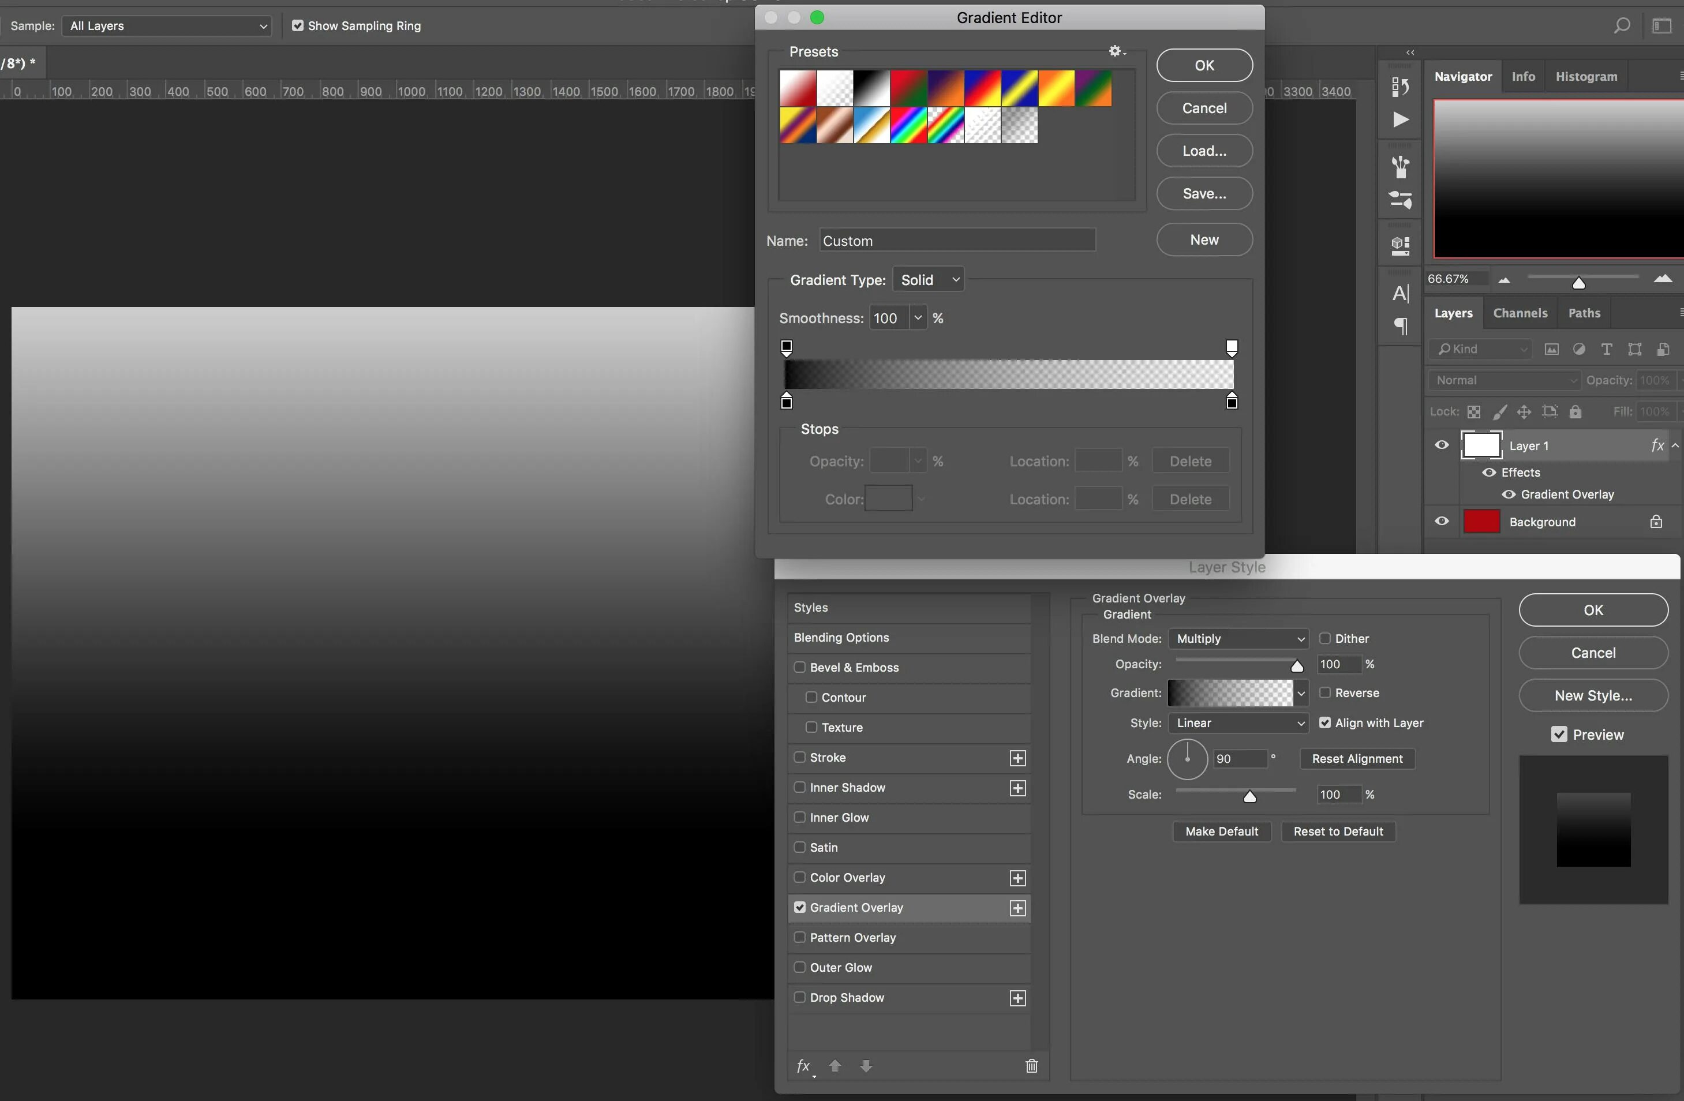Open the Blend Mode dropdown set to Multiply

1239,638
